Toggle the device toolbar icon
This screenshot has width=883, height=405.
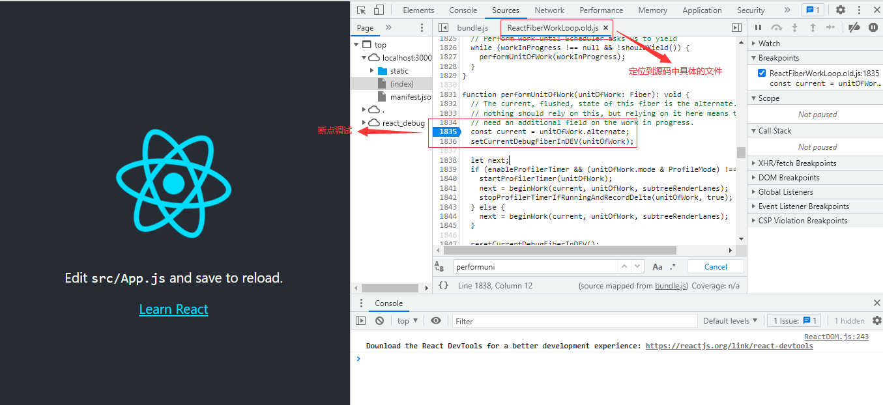[x=379, y=10]
